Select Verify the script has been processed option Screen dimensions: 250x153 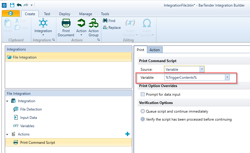(143, 119)
